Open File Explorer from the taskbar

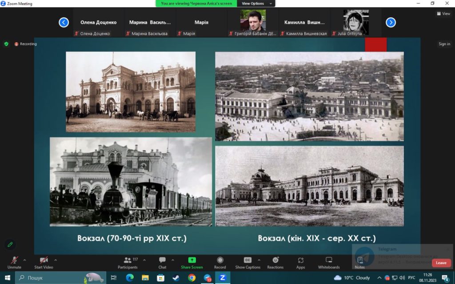(145, 278)
